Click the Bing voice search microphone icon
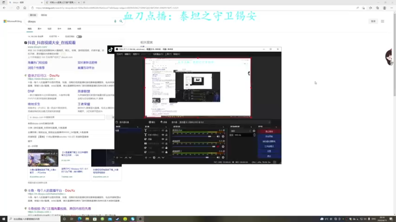Viewport: 396px width, 222px height. 115,21
